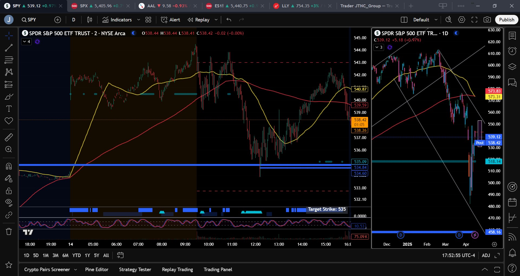Open the notifications bell panel
The width and height of the screenshot is (520, 276).
[512, 253]
